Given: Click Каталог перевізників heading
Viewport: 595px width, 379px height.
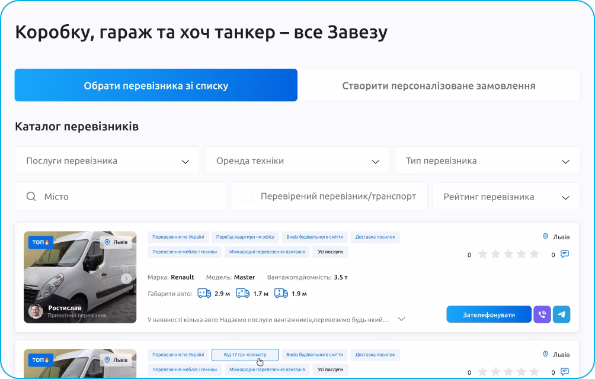Looking at the screenshot, I should [x=76, y=126].
